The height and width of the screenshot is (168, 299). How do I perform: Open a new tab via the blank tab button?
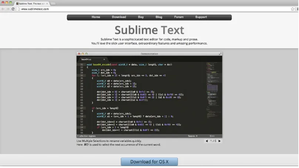[53, 3]
